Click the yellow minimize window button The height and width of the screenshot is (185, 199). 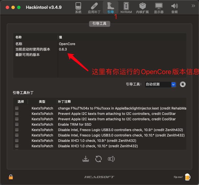tap(13, 7)
